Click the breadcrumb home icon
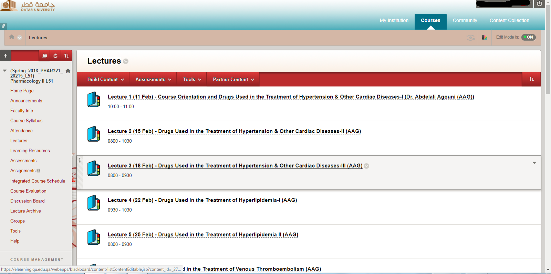The height and width of the screenshot is (274, 551). (12, 37)
